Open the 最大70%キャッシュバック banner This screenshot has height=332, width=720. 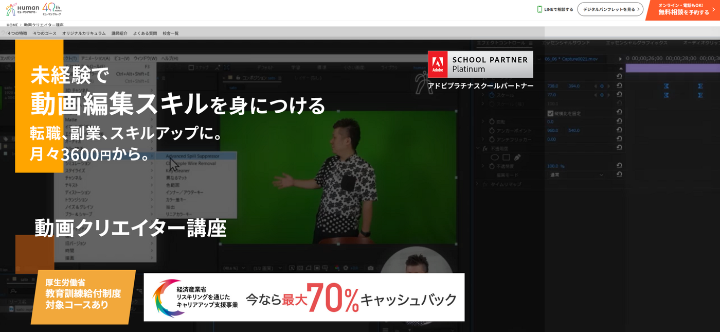click(304, 298)
